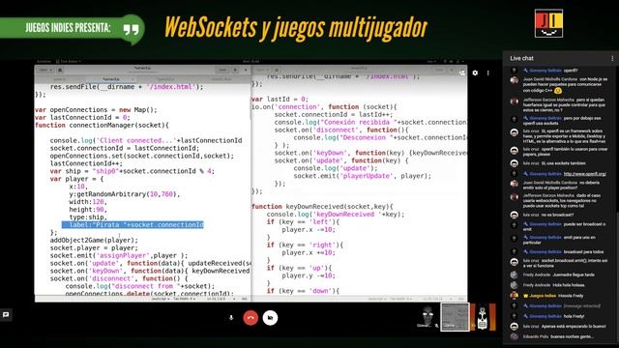Click the chat message 'buenas noches gente...'
The image size is (619, 348).
click(x=572, y=336)
